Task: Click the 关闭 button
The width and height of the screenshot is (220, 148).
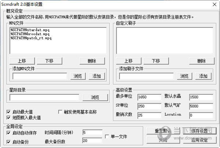Action: pos(163,140)
